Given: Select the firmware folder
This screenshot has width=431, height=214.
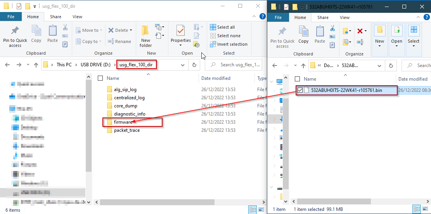Looking at the screenshot, I should pos(123,122).
